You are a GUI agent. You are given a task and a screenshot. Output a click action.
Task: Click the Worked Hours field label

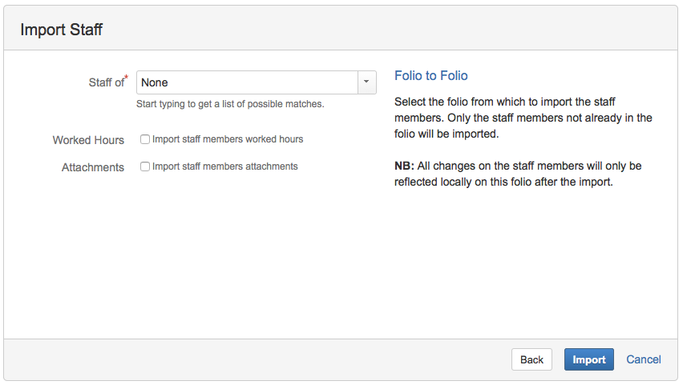click(x=88, y=140)
